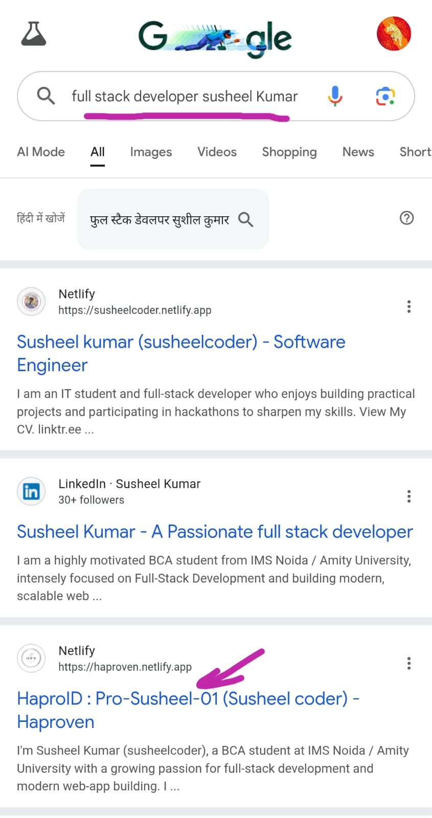Tap the Google doodle logo
Viewport: 432px width, 818px height.
tap(215, 37)
